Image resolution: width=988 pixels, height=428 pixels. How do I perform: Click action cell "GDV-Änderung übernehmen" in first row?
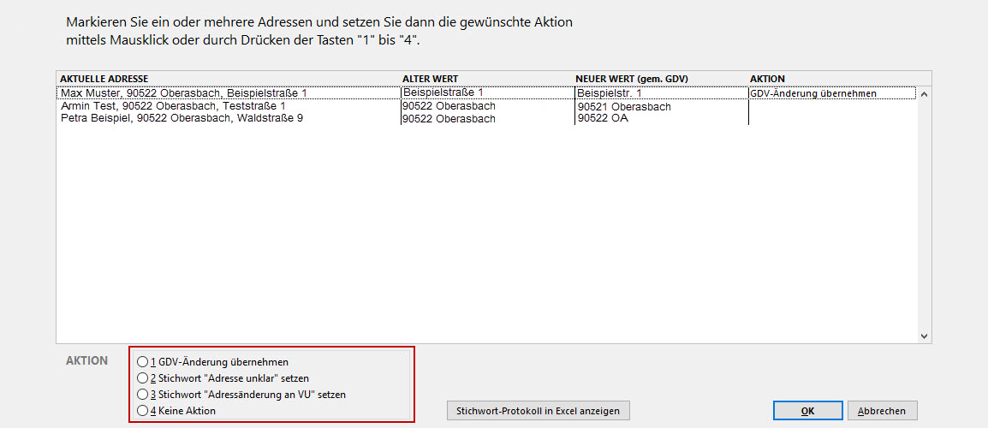812,93
